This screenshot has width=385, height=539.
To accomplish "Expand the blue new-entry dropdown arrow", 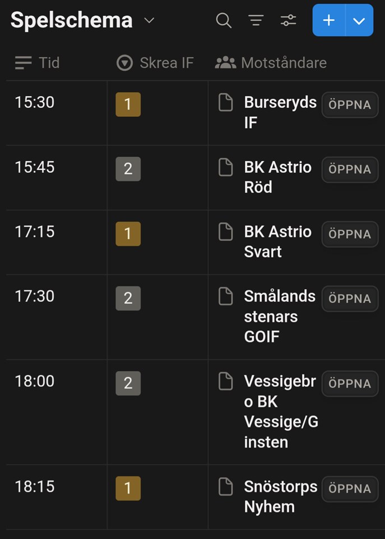I will pyautogui.click(x=359, y=21).
